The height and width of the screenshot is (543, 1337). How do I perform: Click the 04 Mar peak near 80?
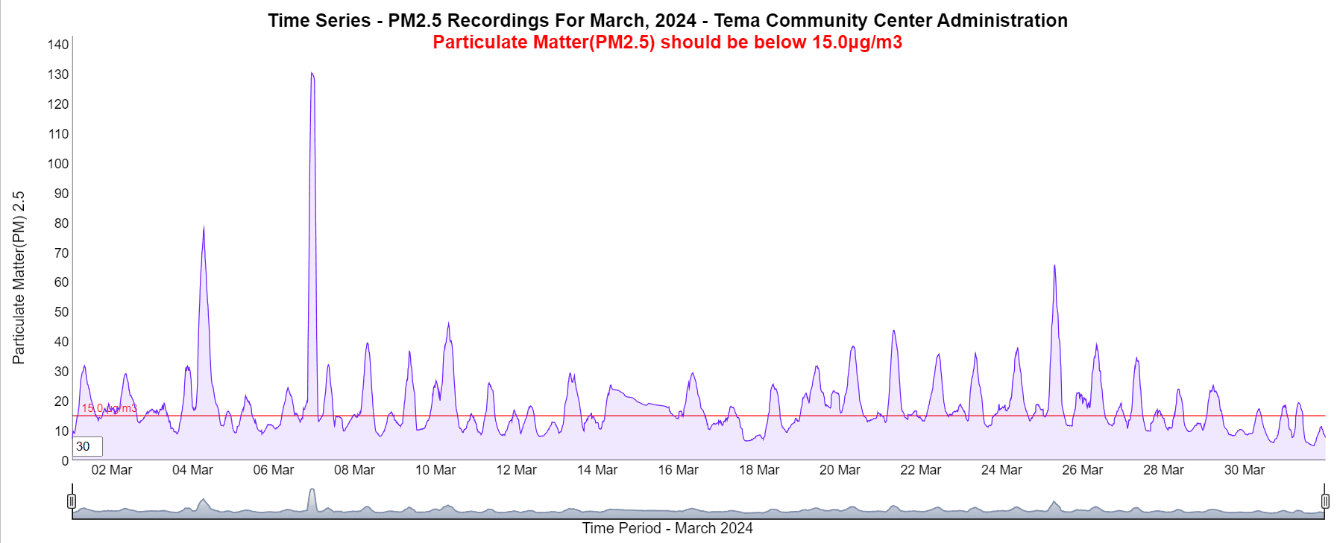[x=204, y=229]
